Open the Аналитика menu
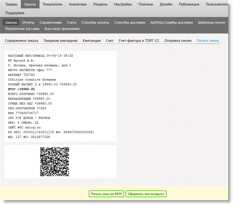 pyautogui.click(x=78, y=4)
